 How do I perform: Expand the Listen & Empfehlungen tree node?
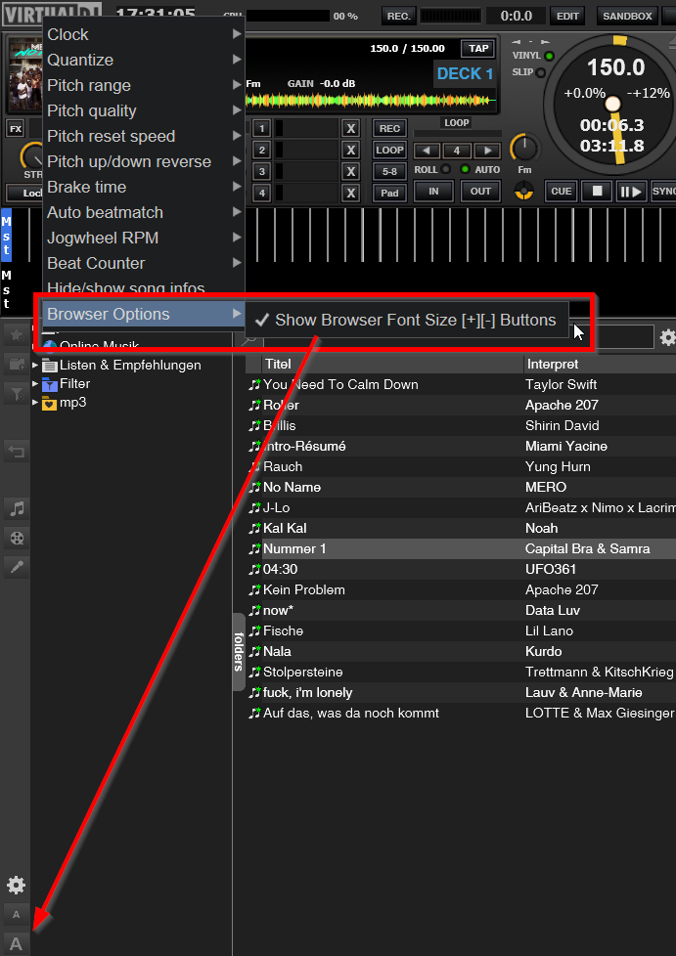35,366
